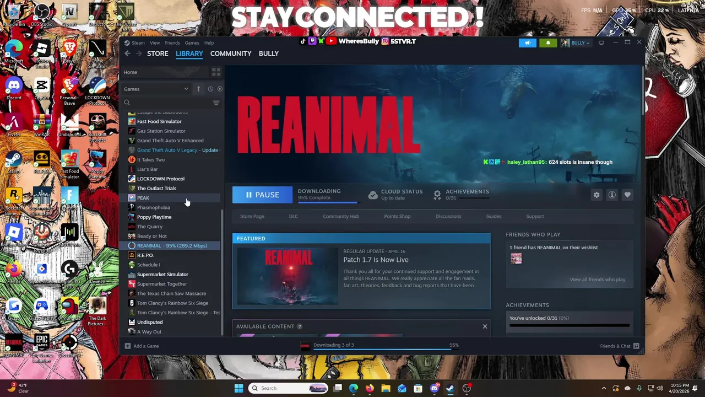Show hidden tray icons chevron

[604, 388]
